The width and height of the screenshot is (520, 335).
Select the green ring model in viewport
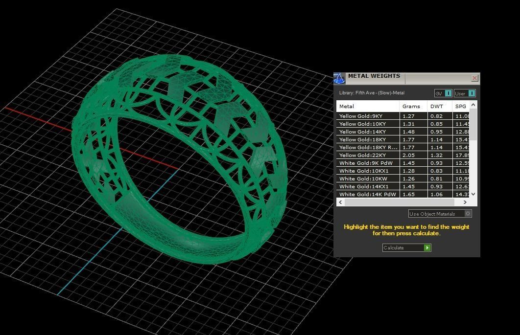tap(179, 159)
